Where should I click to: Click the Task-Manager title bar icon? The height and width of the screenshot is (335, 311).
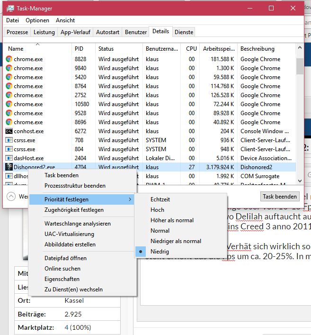10,9
